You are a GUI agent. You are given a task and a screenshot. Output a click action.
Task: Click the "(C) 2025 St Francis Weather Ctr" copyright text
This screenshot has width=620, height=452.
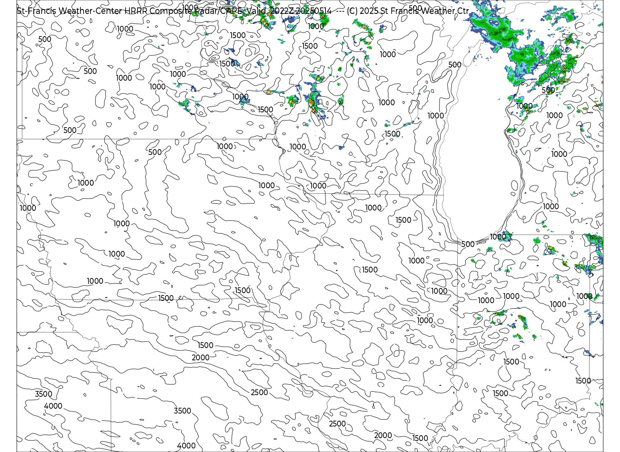click(408, 11)
